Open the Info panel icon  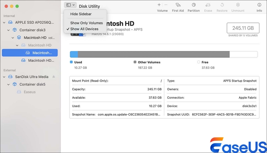click(x=259, y=5)
